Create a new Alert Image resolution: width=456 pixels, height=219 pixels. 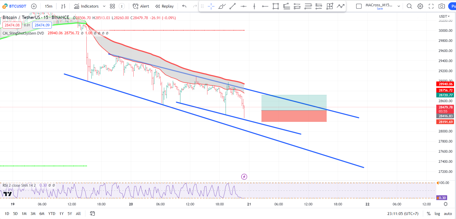[141, 6]
